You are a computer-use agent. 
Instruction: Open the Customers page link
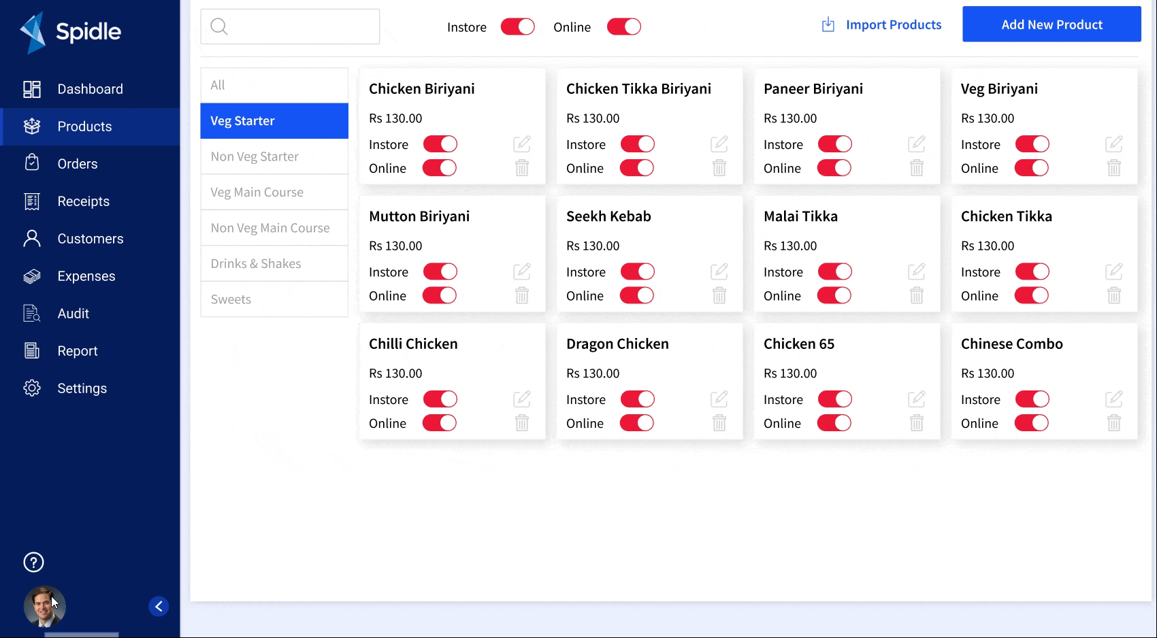[x=91, y=239]
